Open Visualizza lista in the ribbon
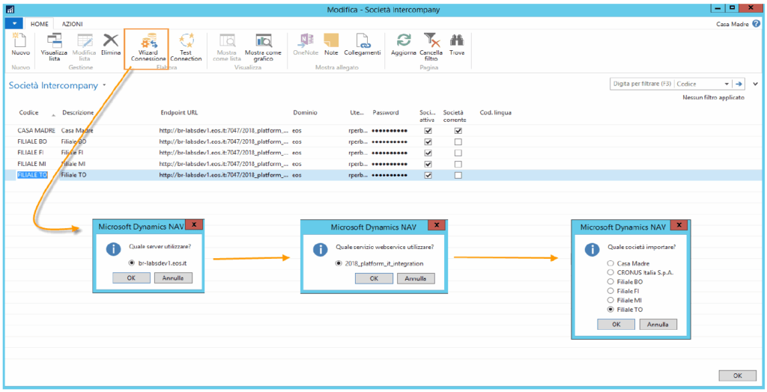This screenshot has width=767, height=392. pos(54,41)
